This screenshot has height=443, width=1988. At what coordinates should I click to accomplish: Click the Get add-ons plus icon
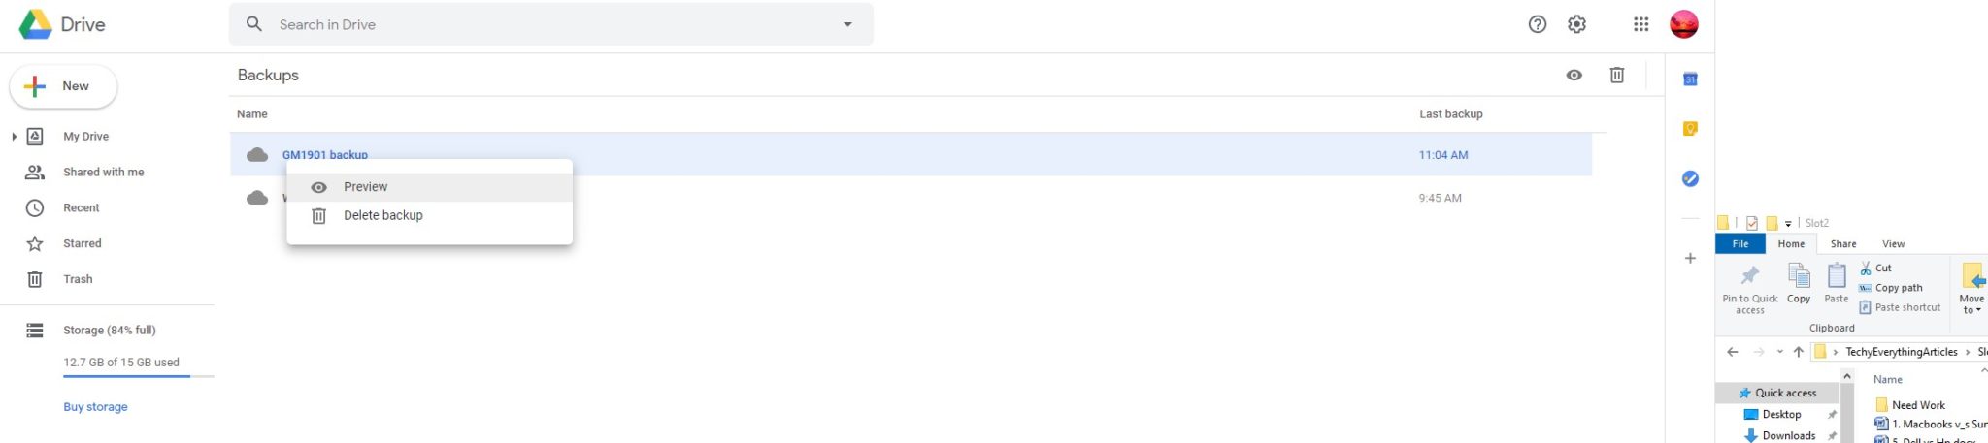pos(1690,258)
